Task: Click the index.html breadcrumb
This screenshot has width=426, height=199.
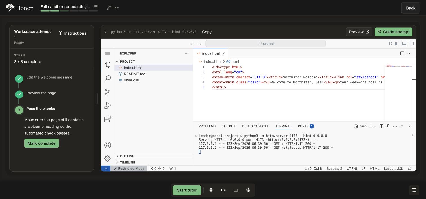Action: [x=210, y=61]
